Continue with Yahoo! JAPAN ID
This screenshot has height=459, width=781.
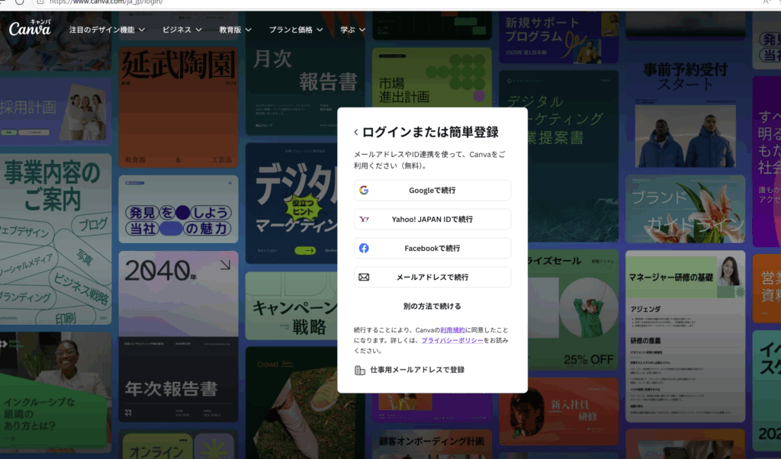pyautogui.click(x=432, y=219)
